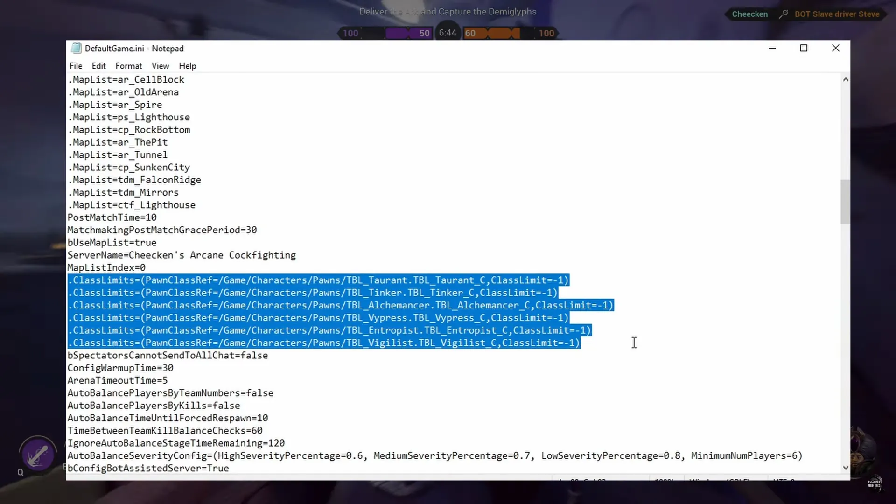Maximize the Notepad window
The width and height of the screenshot is (896, 504).
804,48
